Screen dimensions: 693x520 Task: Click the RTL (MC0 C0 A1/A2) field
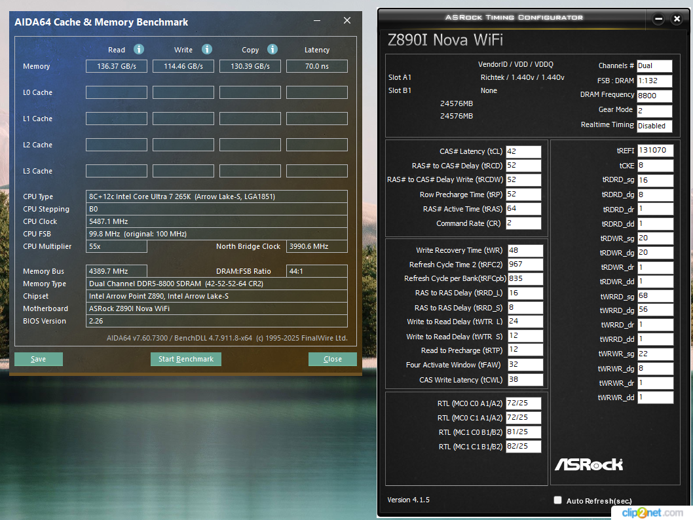coord(523,403)
